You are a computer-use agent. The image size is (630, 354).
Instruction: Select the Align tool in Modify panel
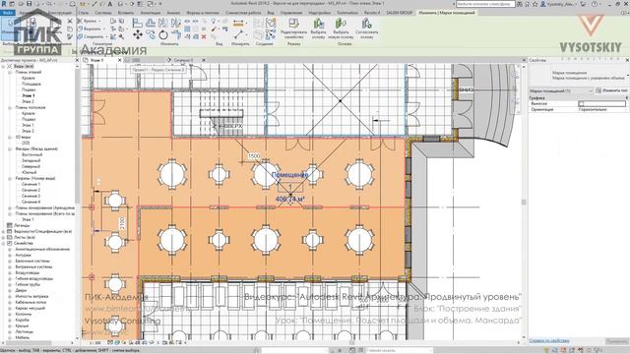(x=138, y=23)
